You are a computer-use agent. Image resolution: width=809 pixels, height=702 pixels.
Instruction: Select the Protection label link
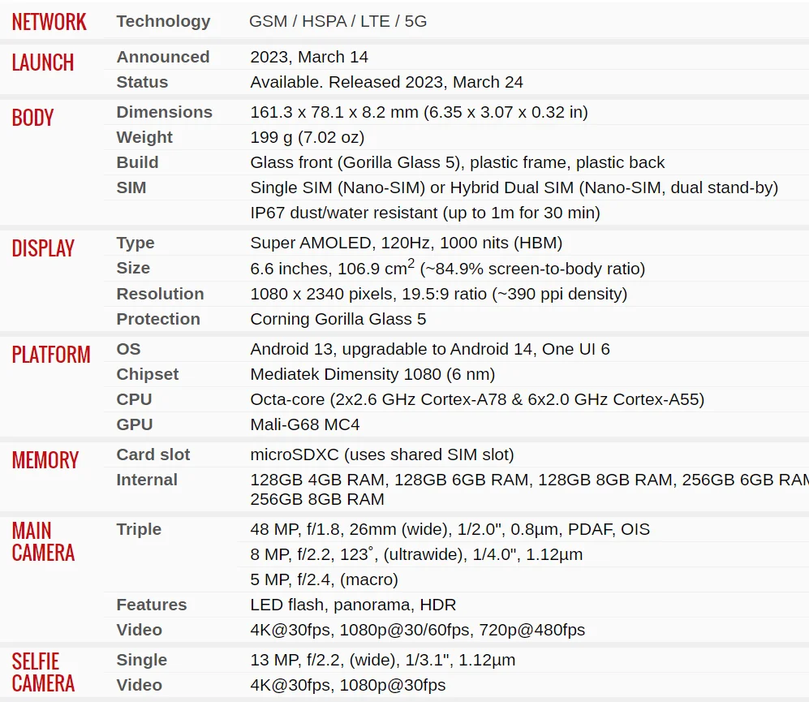(x=158, y=319)
